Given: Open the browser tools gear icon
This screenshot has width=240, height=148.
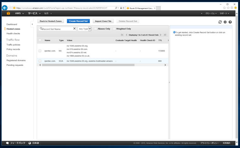Looking at the screenshot, I should (232, 8).
